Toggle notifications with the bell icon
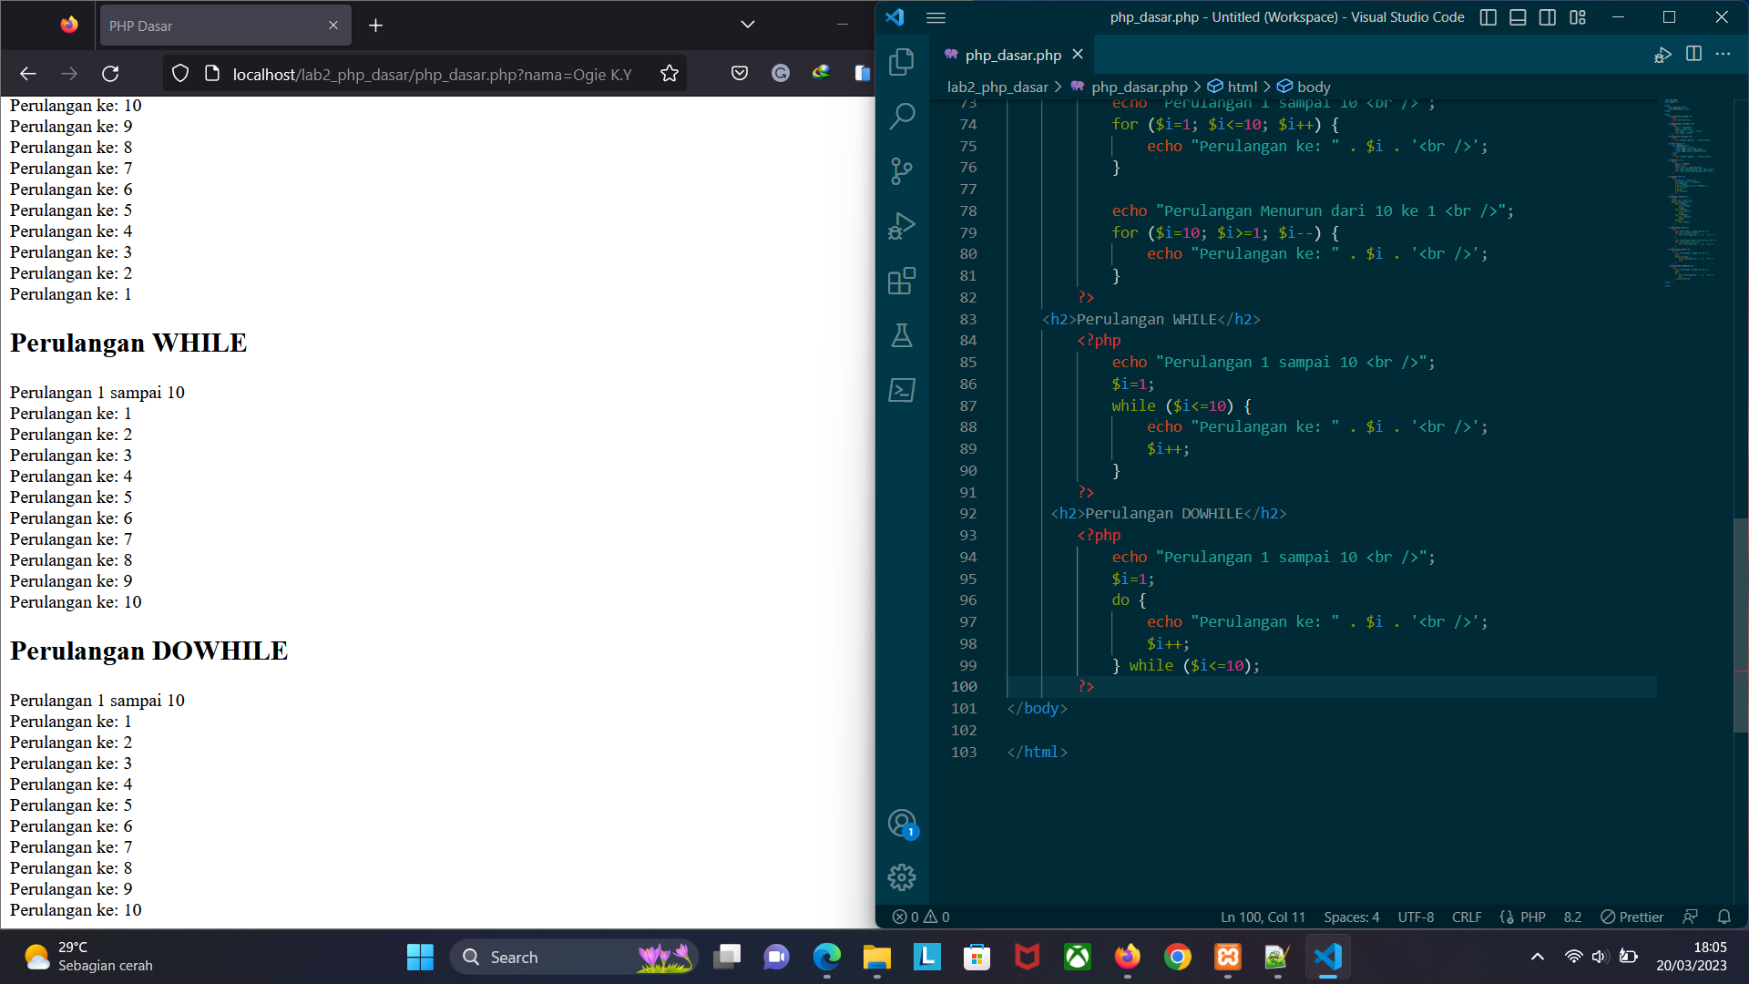The image size is (1749, 984). click(1724, 917)
